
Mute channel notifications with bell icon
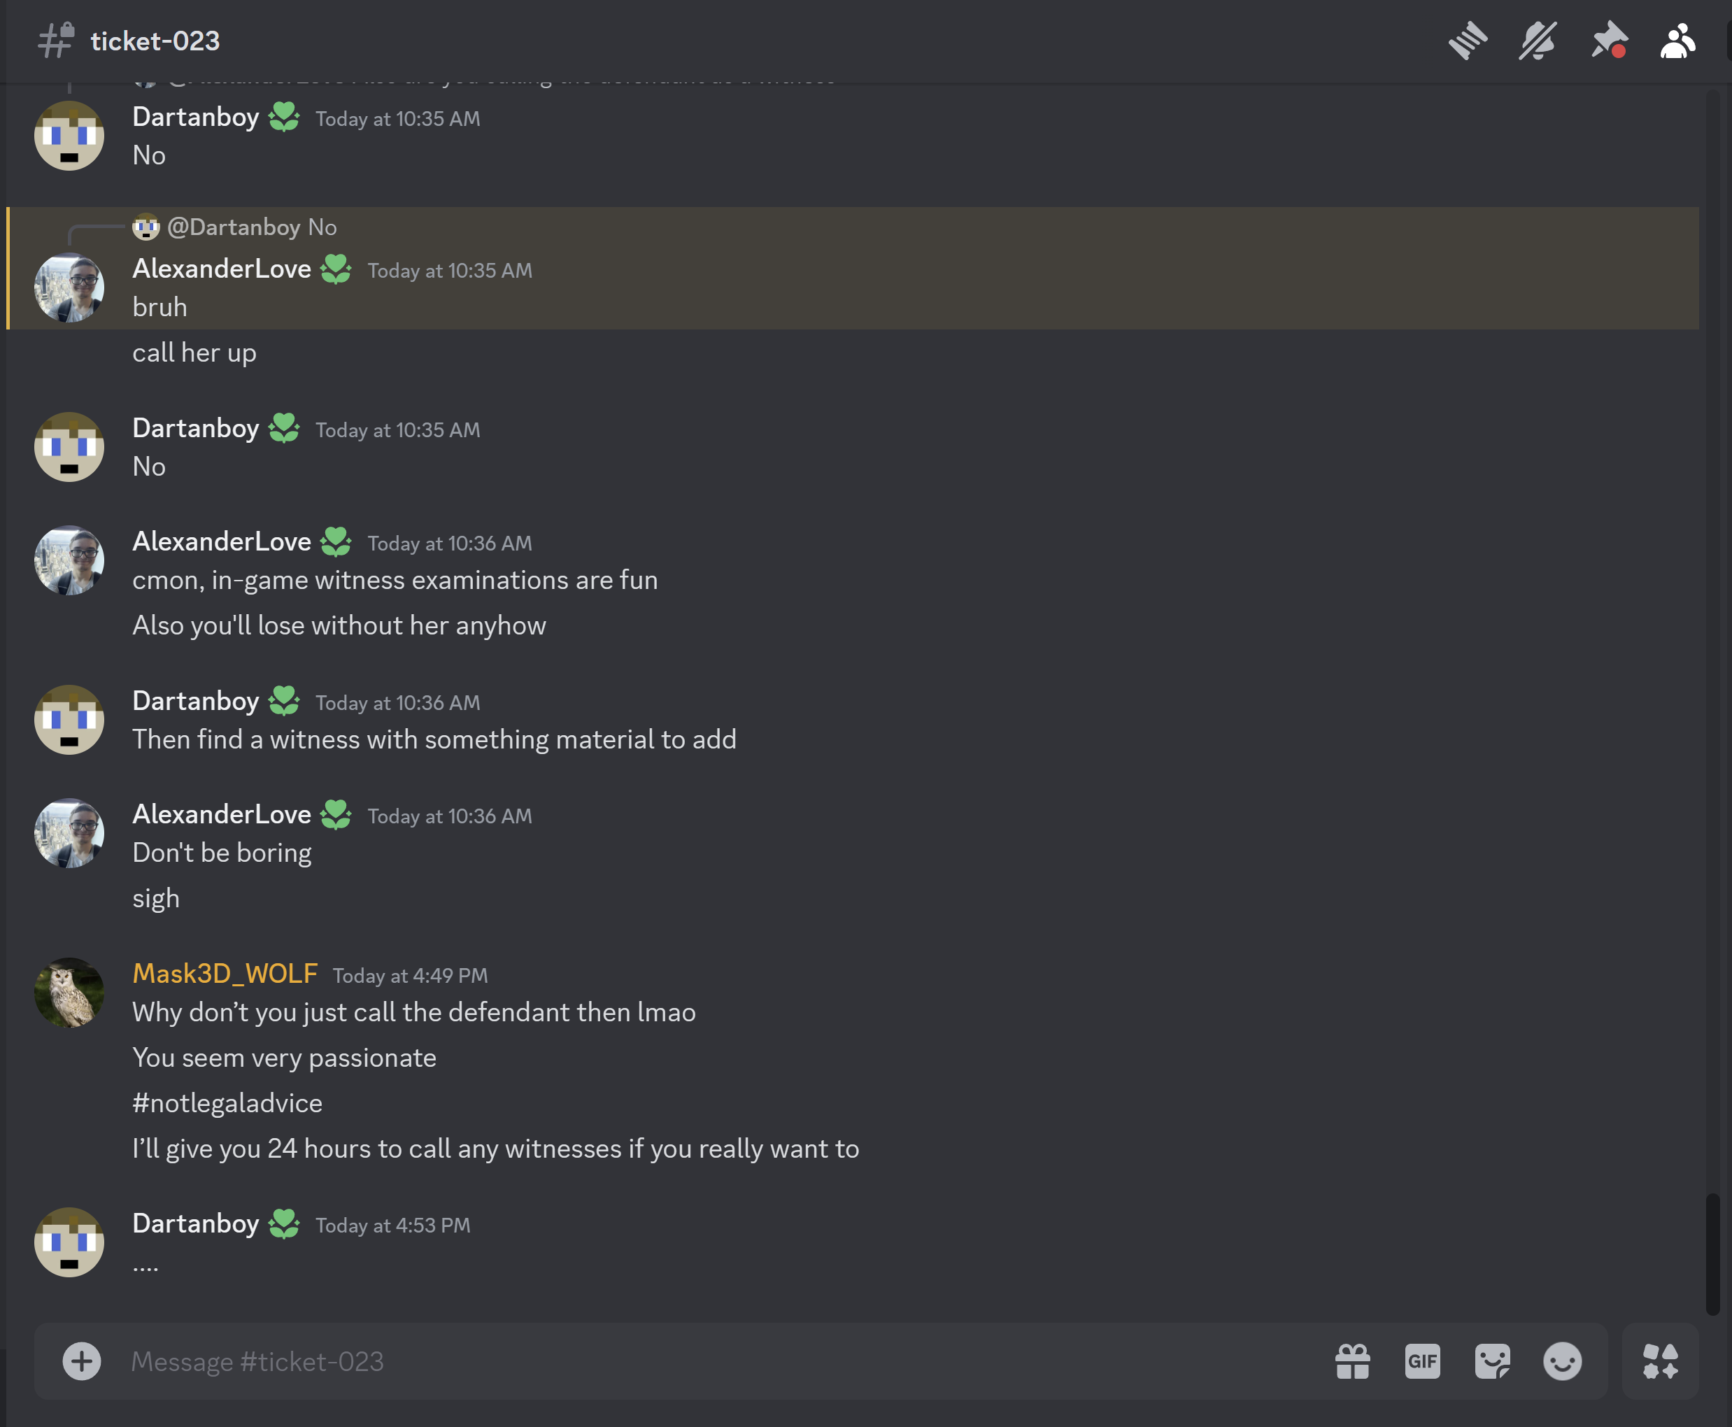(1537, 41)
